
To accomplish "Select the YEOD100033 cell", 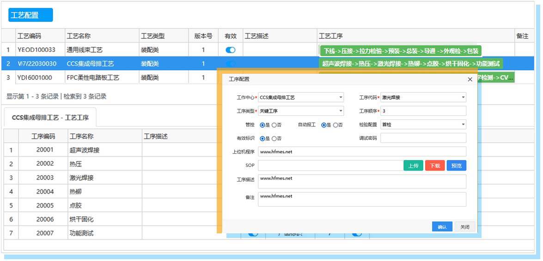I will (39, 50).
